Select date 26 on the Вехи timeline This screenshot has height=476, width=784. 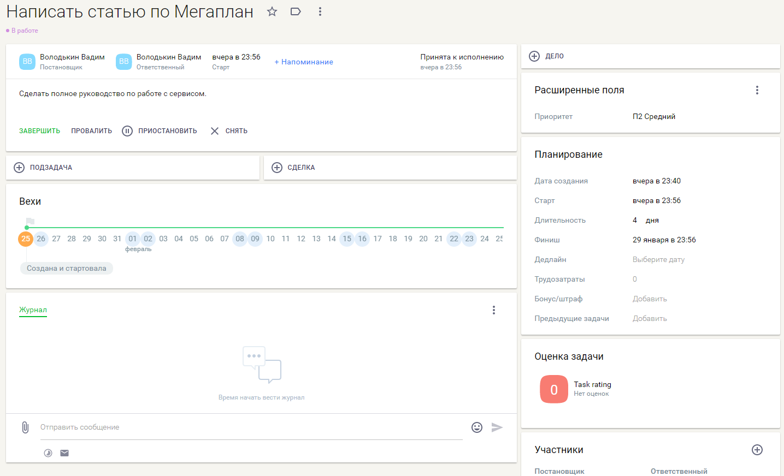41,239
